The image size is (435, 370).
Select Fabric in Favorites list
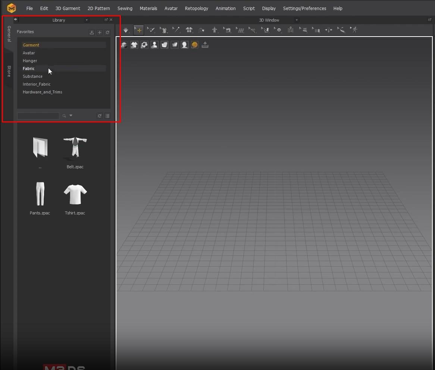click(64, 68)
